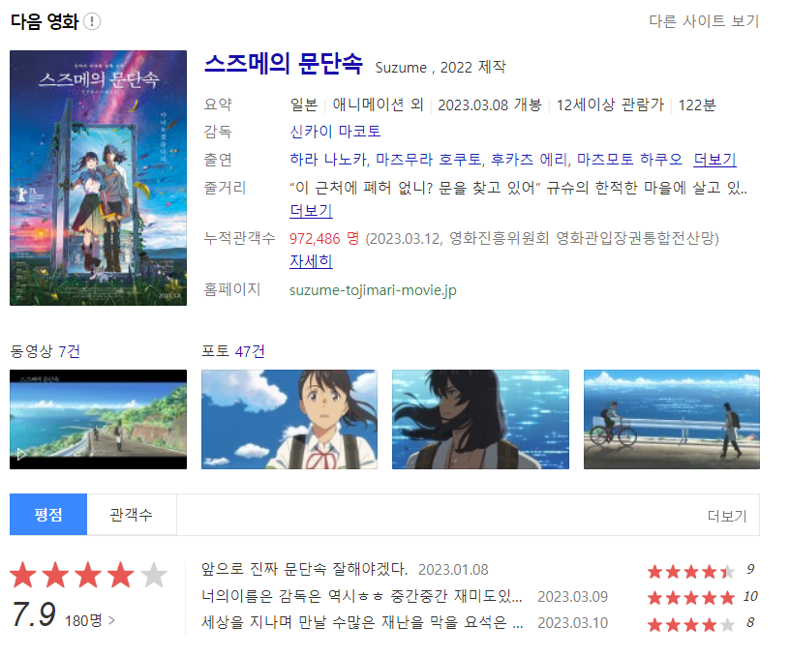
Task: Click the 다음 영화 section heading
Action: coord(45,21)
